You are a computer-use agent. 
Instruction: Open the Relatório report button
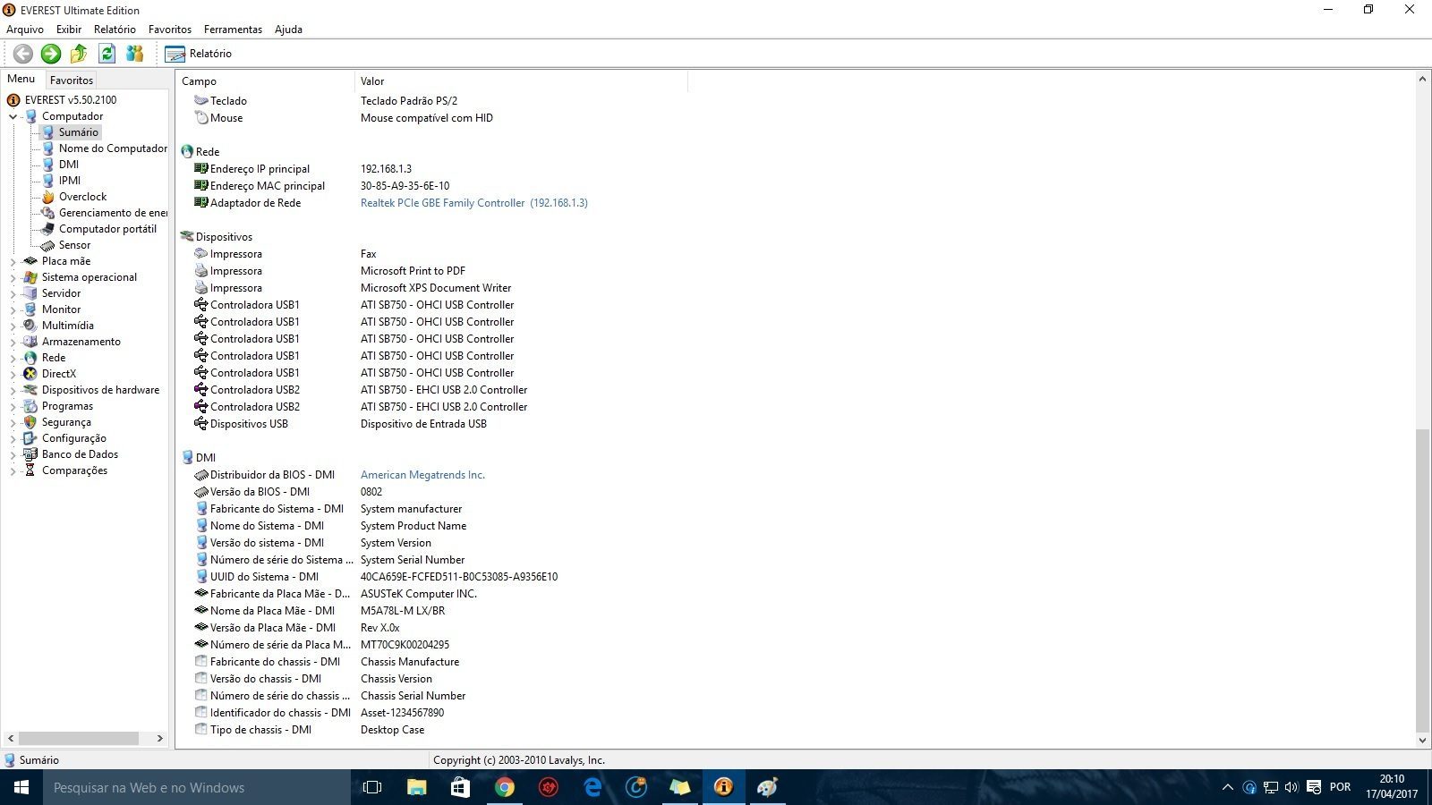(x=199, y=54)
